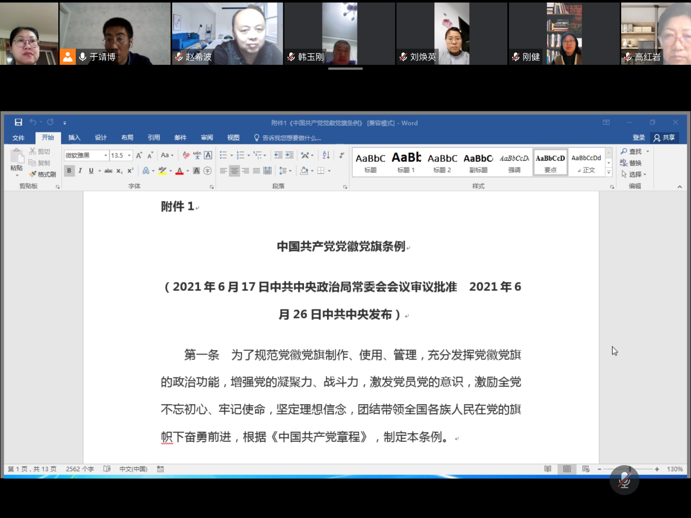This screenshot has height=518, width=691.
Task: Toggle Bold formatting off
Action: click(69, 170)
